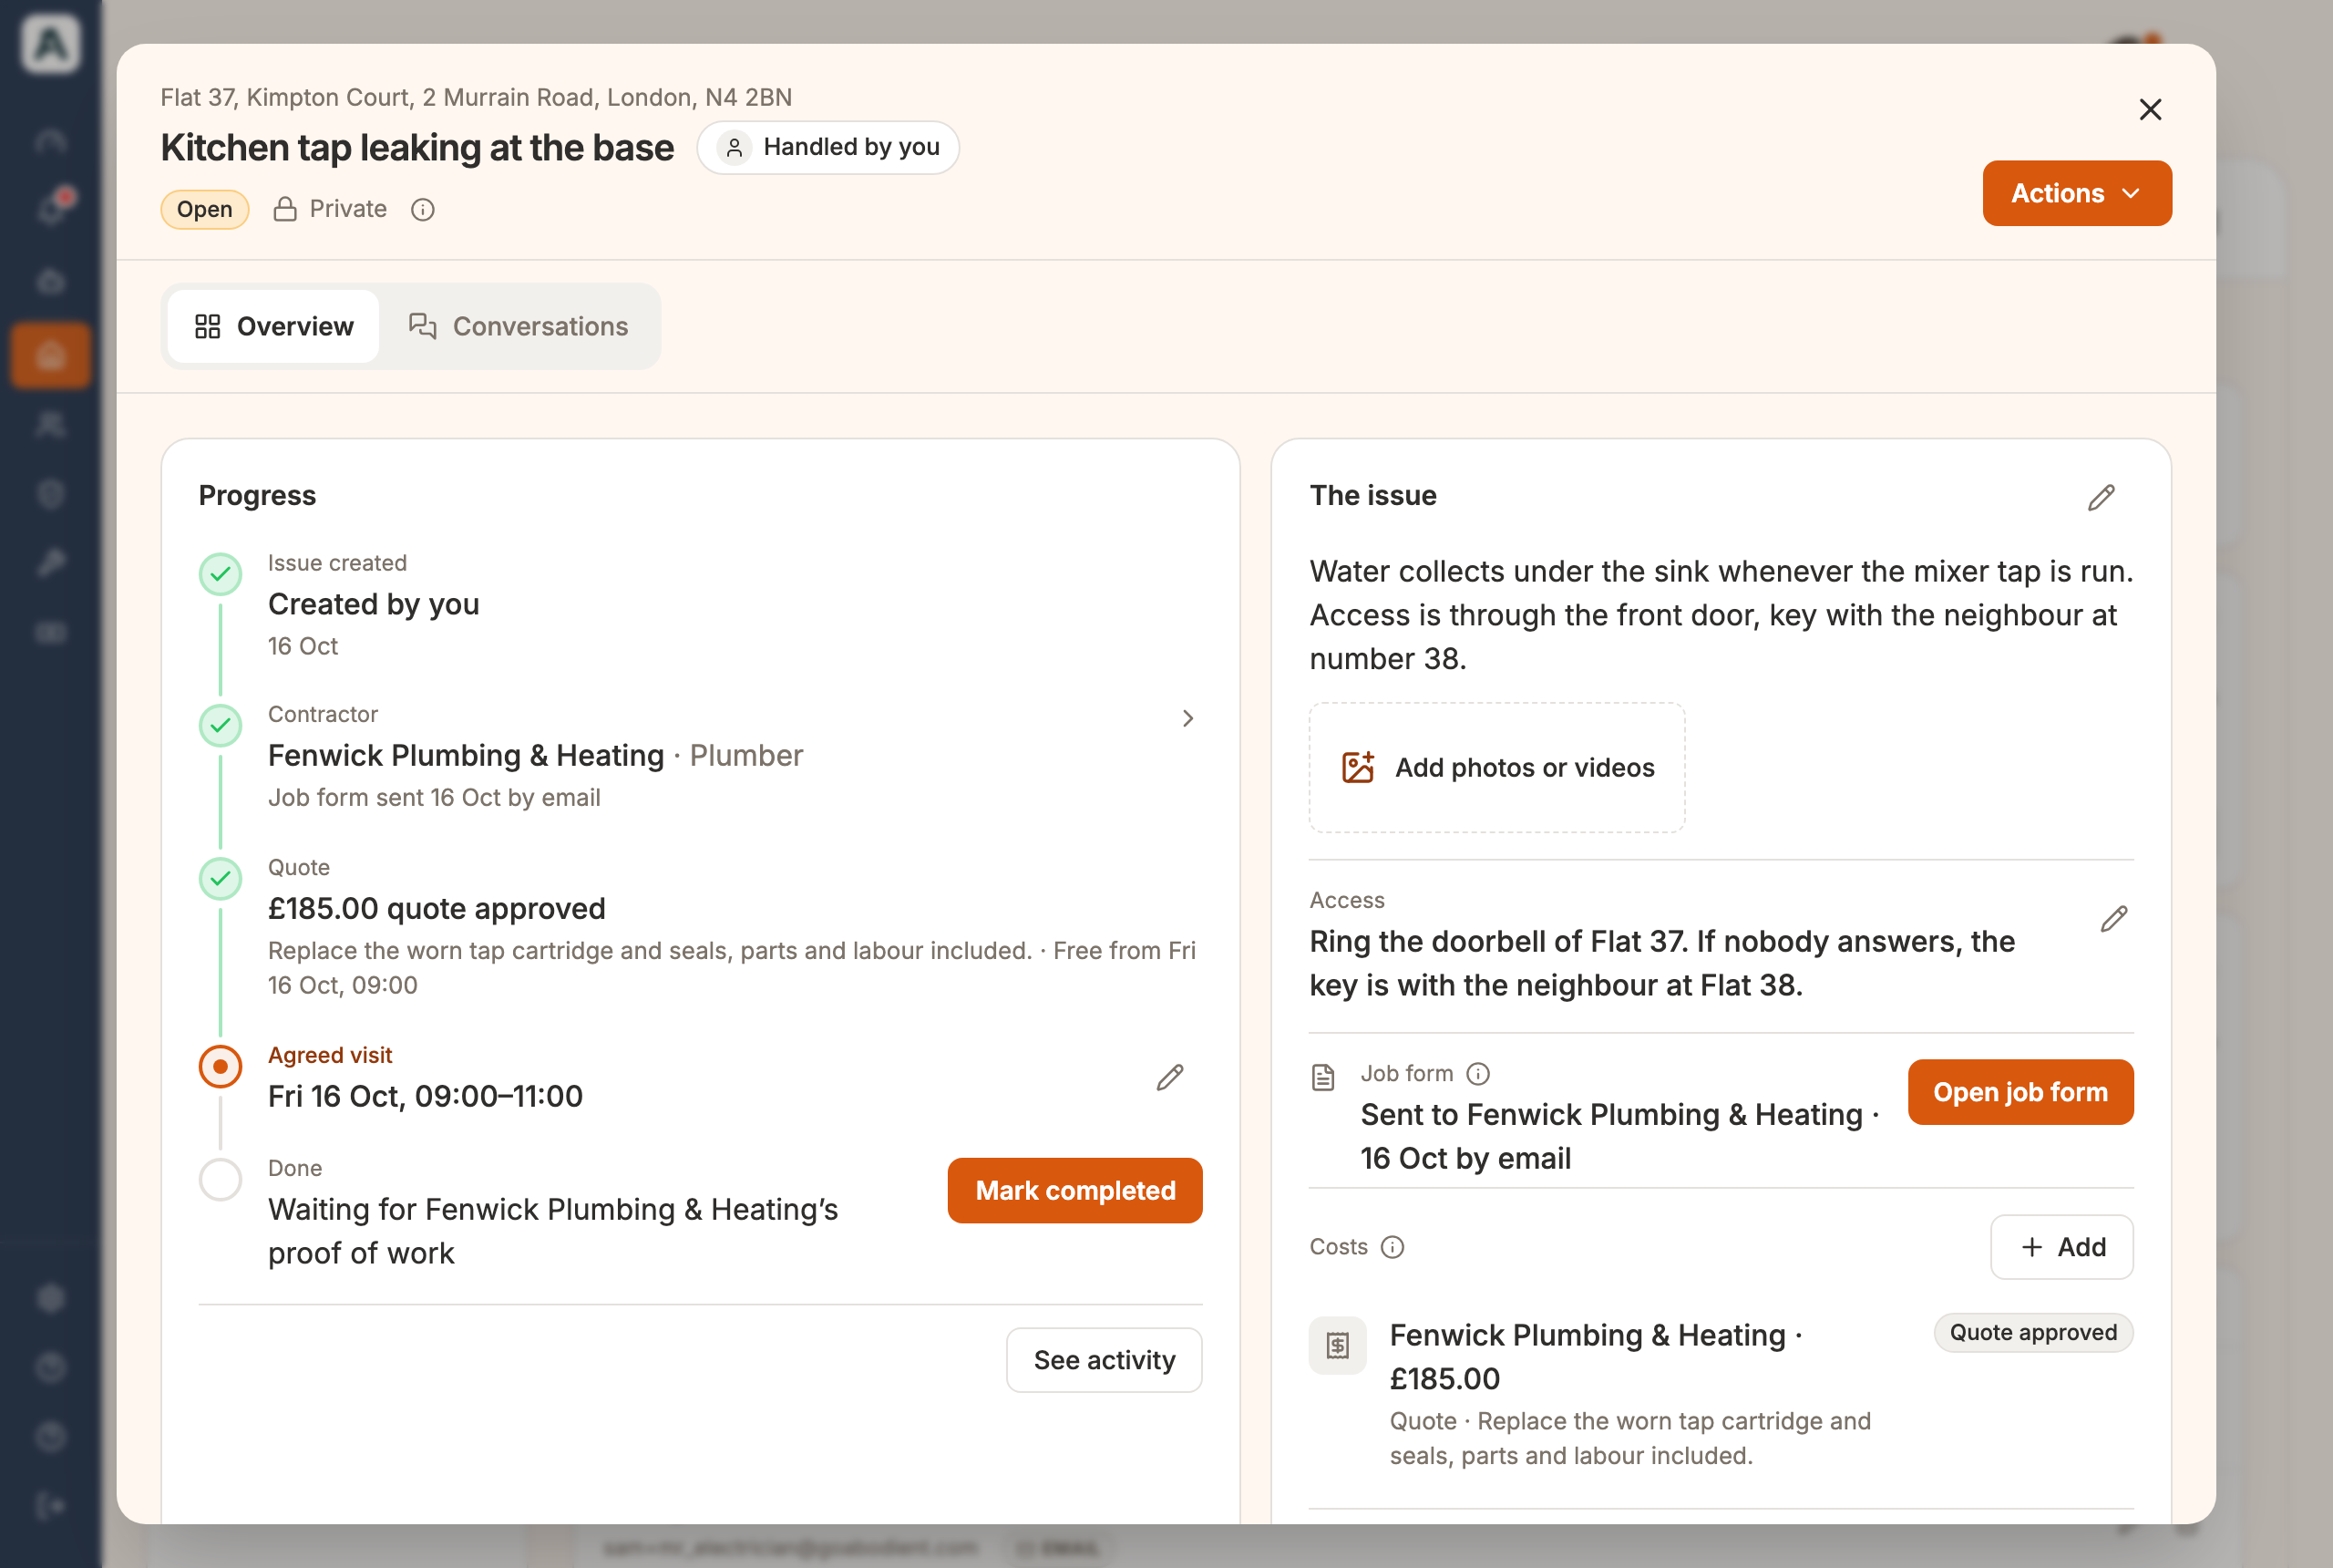The image size is (2333, 1568).
Task: Click the £185.00 quote approved text
Action: (437, 908)
